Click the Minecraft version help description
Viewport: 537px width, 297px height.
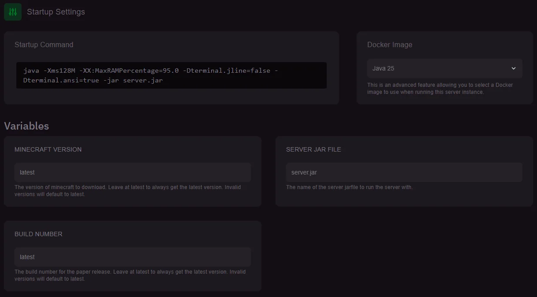[x=128, y=190]
